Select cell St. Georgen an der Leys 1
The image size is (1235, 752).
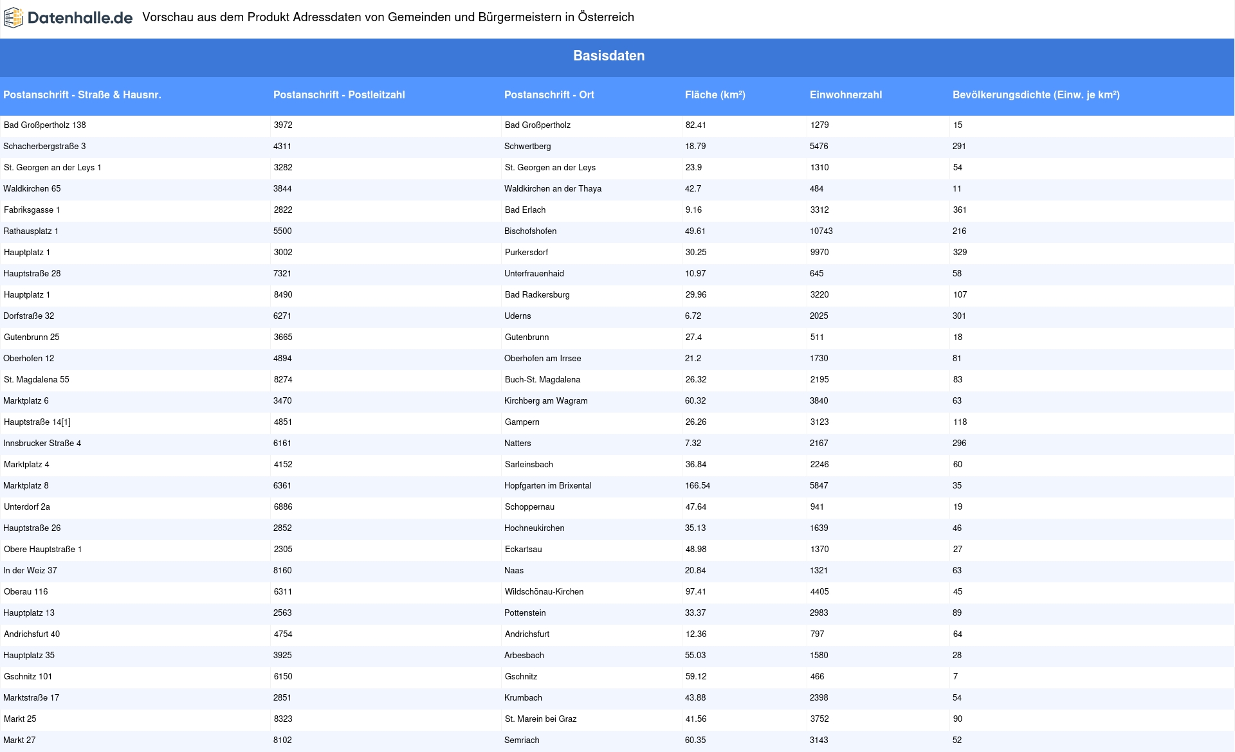tap(53, 168)
